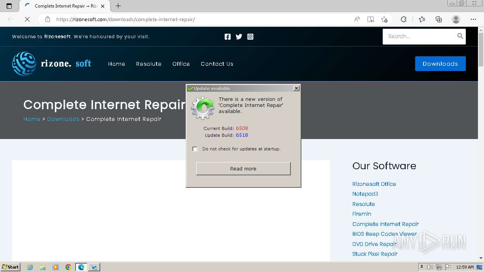Enable 'Do not check for updates at startup'
Image resolution: width=484 pixels, height=272 pixels.
coord(195,149)
